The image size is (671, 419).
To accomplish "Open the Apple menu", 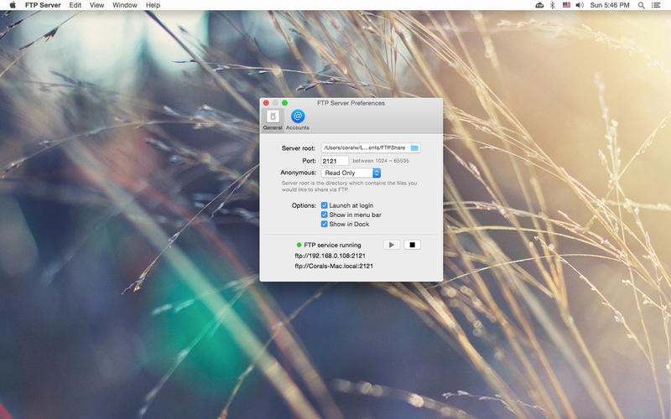I will (13, 5).
